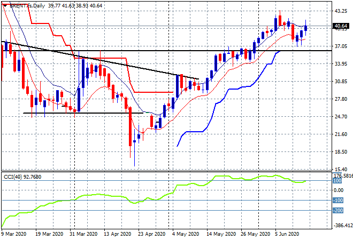
Task: Click the chart dropdown triangle beside BRENT
Action: (5, 6)
